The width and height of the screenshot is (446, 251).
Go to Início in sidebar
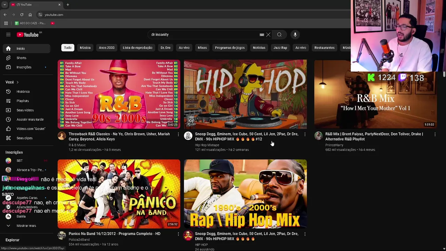point(26,48)
